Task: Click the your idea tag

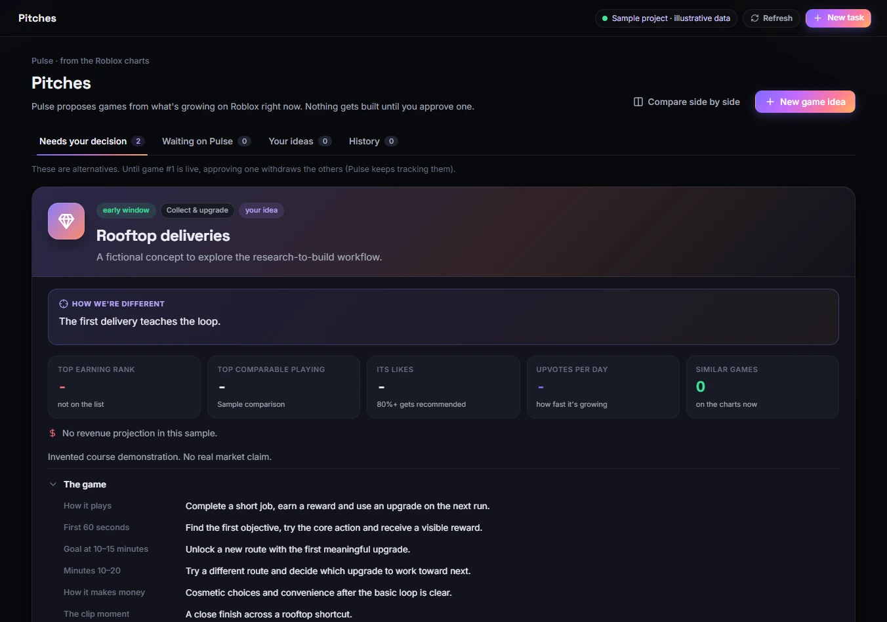Action: click(x=261, y=210)
